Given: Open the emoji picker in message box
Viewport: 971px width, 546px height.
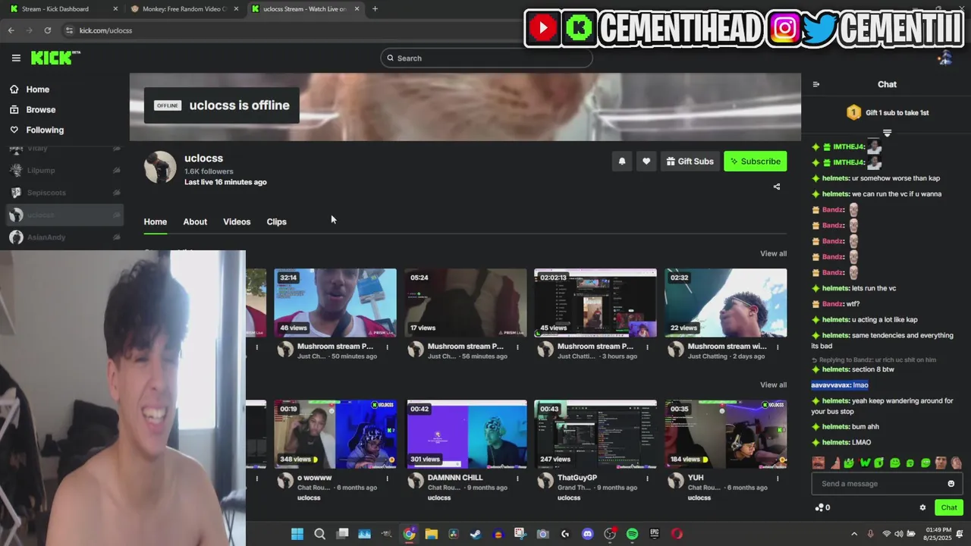Looking at the screenshot, I should coord(951,484).
